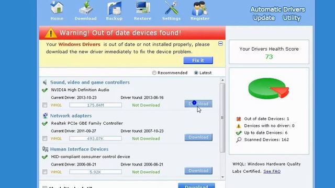
Task: Tick checkbox for Realtek PCIe GBE driver
Action: coord(44,138)
